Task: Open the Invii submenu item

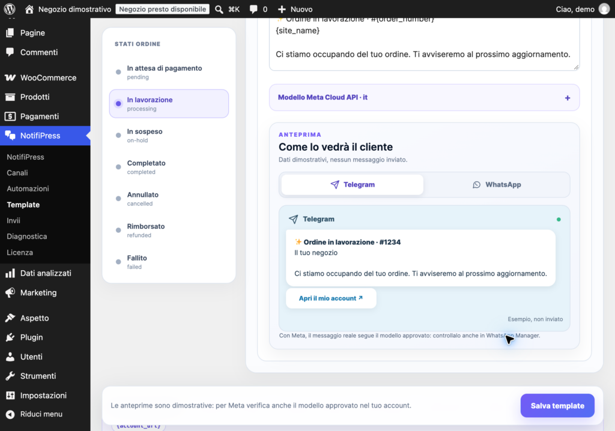Action: click(13, 221)
